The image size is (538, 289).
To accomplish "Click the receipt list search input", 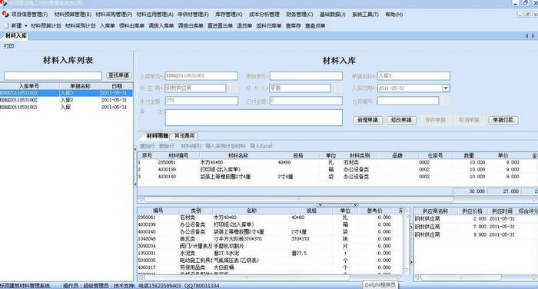I will click(x=53, y=75).
